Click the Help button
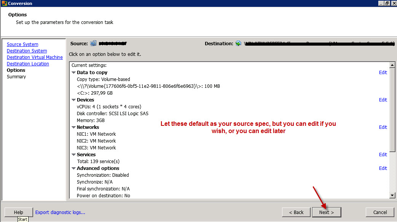This screenshot has width=397, height=222. click(18, 212)
